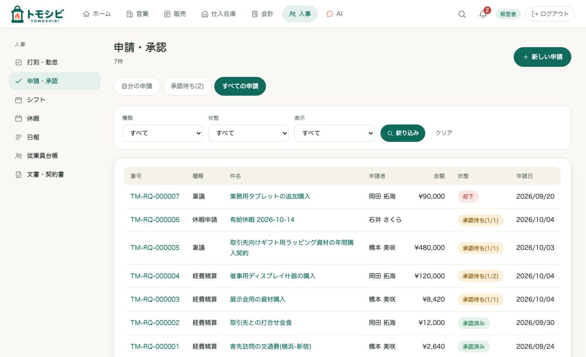Click the 石井 さくら applicant cell
This screenshot has width=586, height=357.
point(385,220)
